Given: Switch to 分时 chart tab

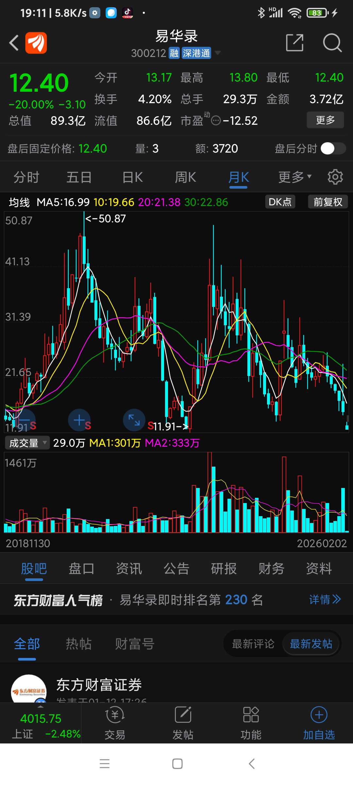Looking at the screenshot, I should pyautogui.click(x=26, y=177).
